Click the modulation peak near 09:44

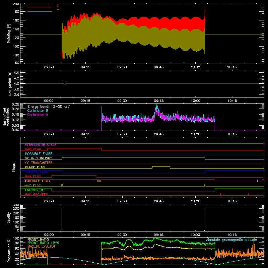(x=157, y=108)
